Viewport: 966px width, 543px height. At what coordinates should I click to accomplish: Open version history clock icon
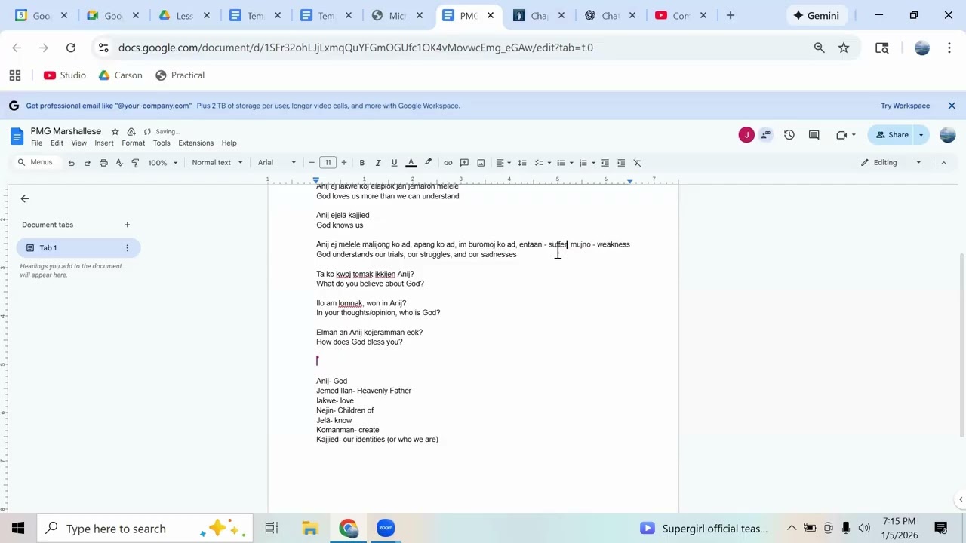(789, 135)
